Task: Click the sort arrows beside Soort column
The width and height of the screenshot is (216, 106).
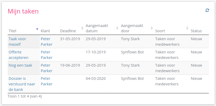Action: (x=187, y=28)
